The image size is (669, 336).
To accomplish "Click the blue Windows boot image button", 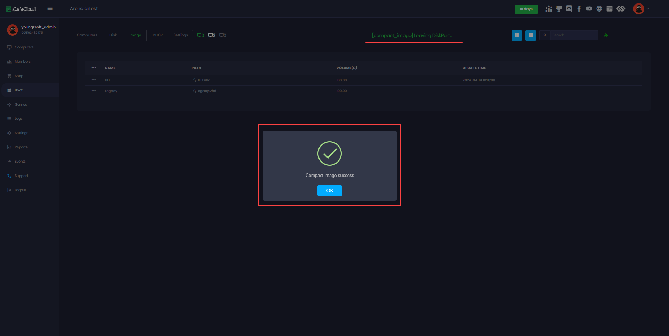I will (517, 35).
